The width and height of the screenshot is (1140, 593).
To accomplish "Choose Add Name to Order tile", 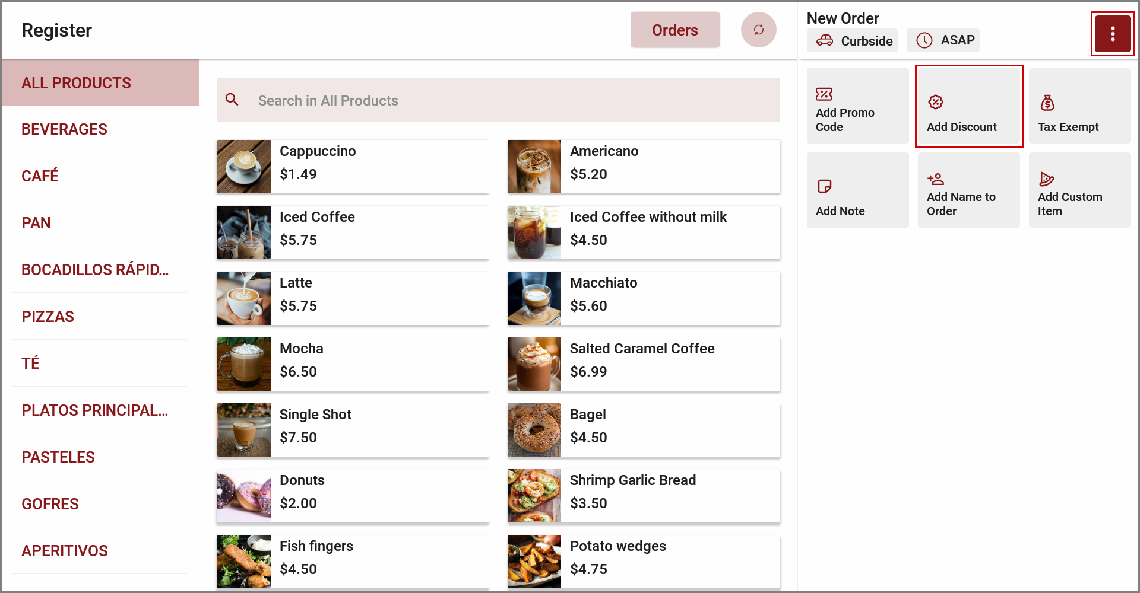I will coord(968,190).
